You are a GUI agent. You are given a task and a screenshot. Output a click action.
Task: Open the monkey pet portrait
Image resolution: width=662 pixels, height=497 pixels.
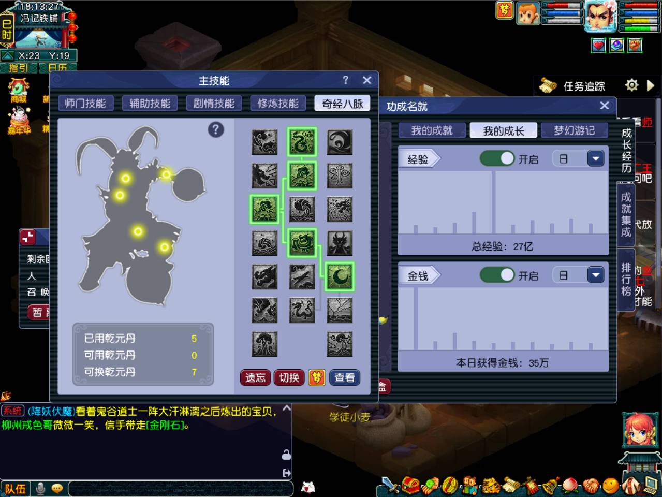[528, 13]
